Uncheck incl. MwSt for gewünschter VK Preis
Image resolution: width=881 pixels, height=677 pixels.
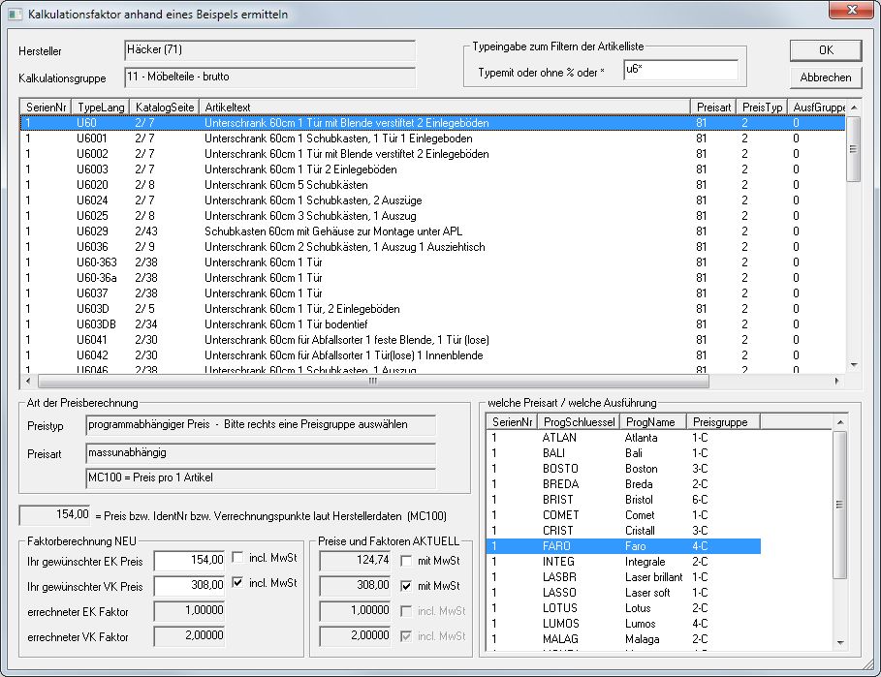(x=238, y=583)
